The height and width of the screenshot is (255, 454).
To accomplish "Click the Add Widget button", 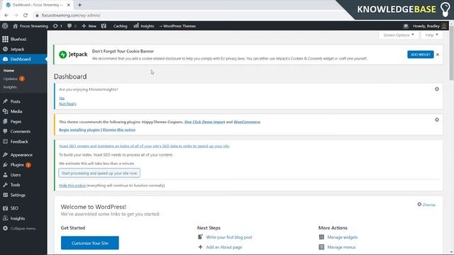I will pos(421,55).
